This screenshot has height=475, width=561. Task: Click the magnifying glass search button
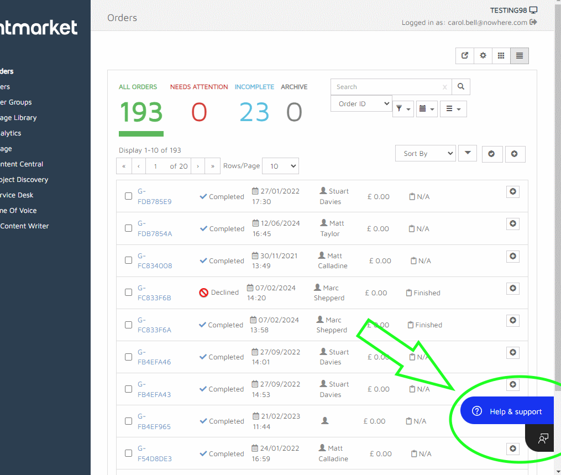click(461, 87)
